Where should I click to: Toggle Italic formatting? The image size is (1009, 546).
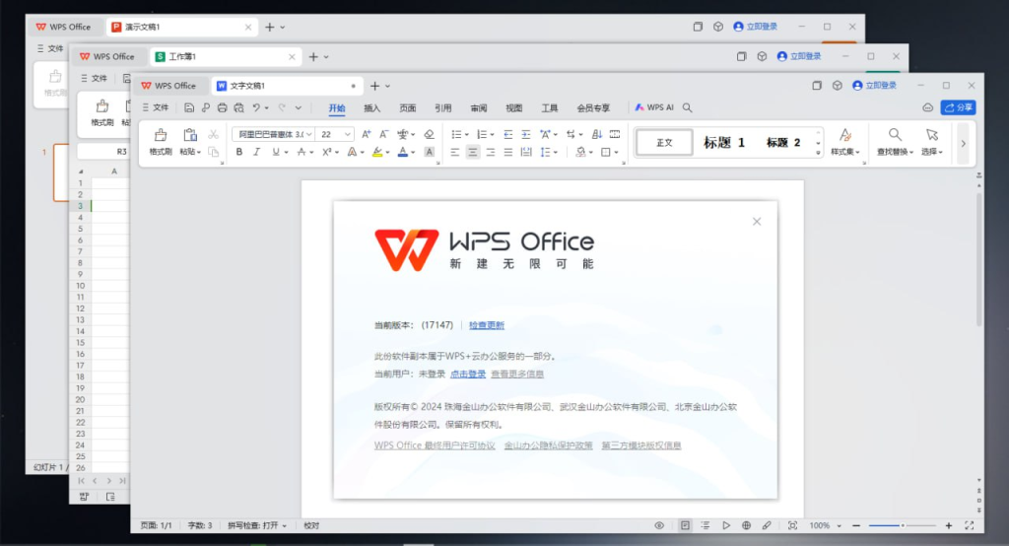(257, 152)
